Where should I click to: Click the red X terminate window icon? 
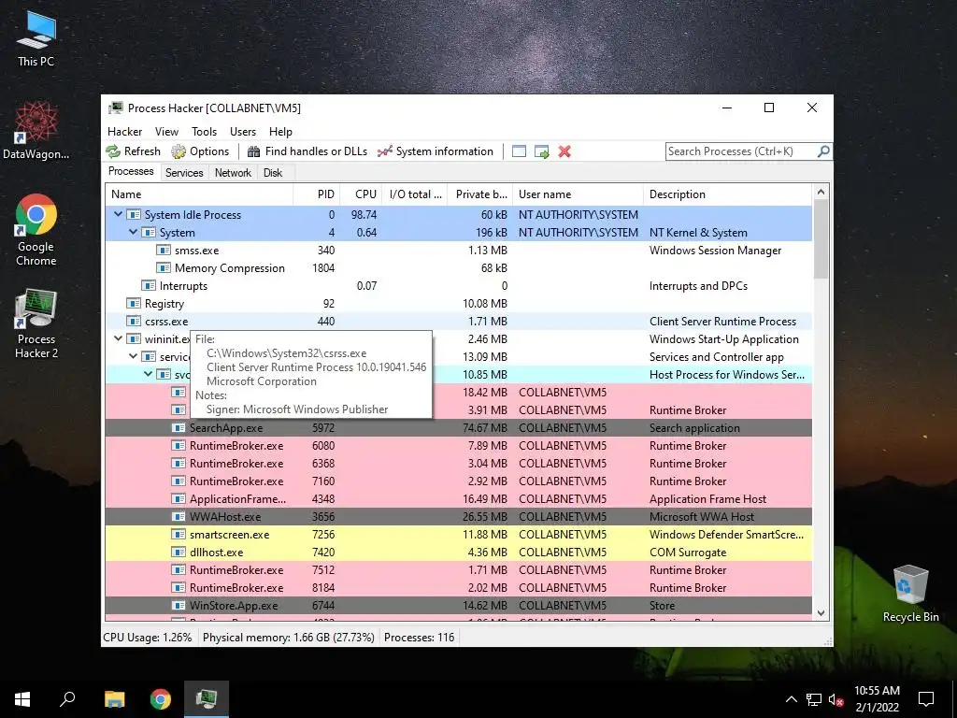[564, 151]
